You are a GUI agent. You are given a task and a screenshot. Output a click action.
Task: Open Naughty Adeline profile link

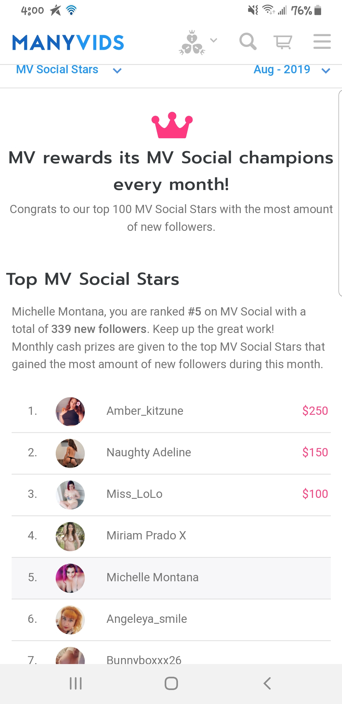149,452
